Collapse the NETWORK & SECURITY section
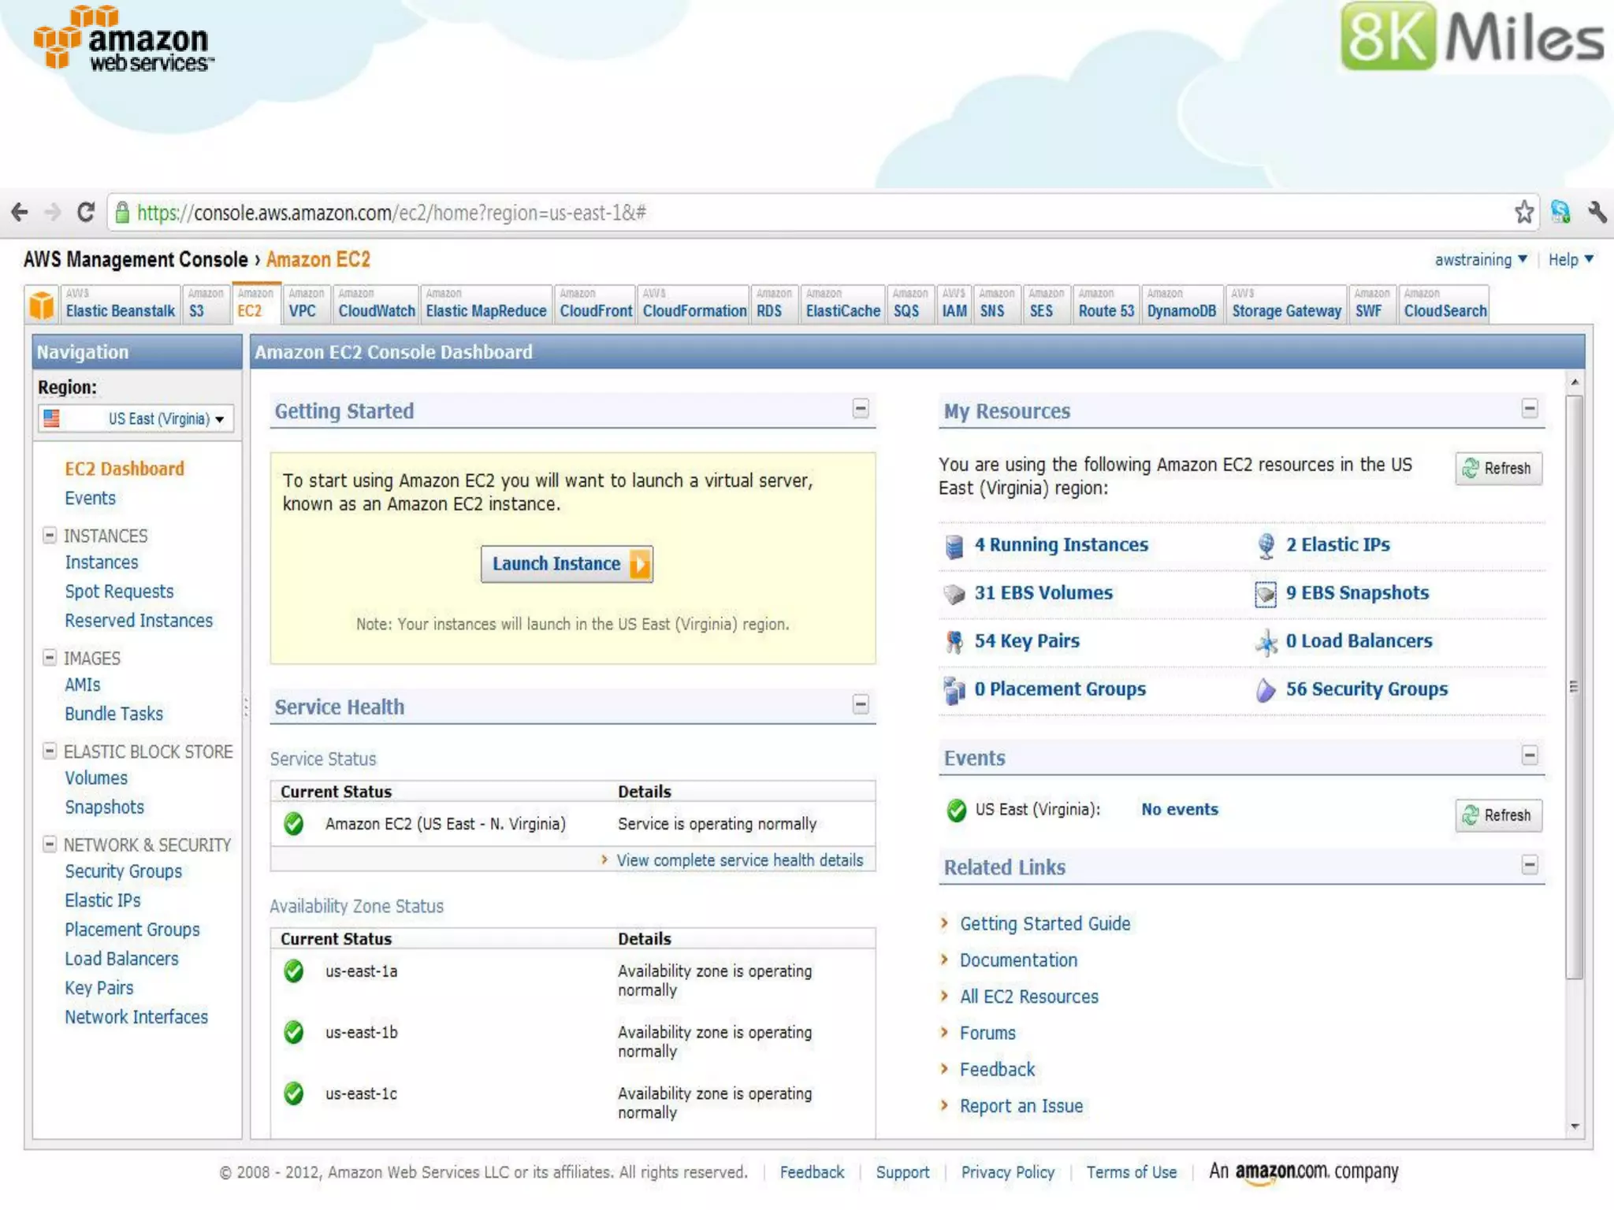 50,844
